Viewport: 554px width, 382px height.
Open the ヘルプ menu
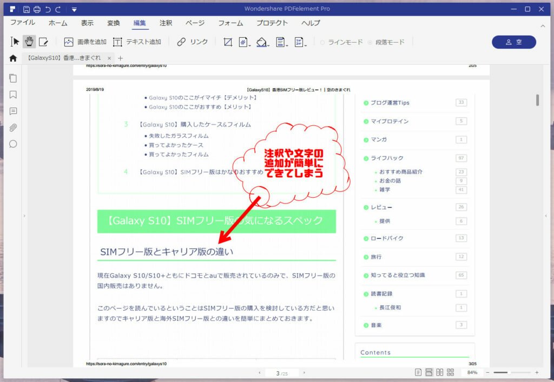click(x=311, y=23)
